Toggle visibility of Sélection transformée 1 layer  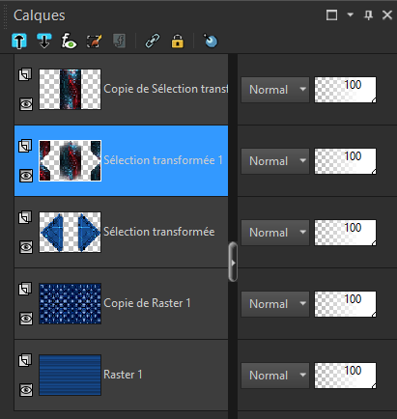coord(26,176)
